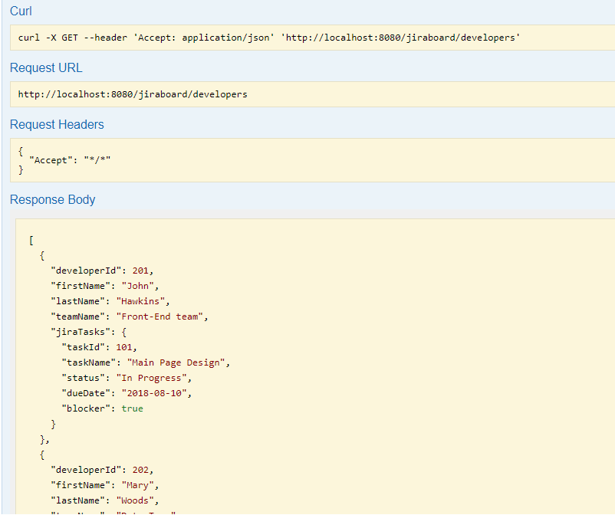The height and width of the screenshot is (515, 615).
Task: Click the lastName "Woods" value
Action: [135, 500]
